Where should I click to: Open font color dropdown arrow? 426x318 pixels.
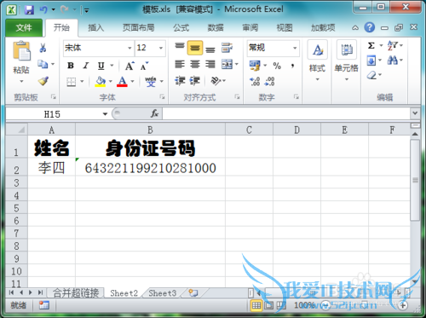(132, 82)
